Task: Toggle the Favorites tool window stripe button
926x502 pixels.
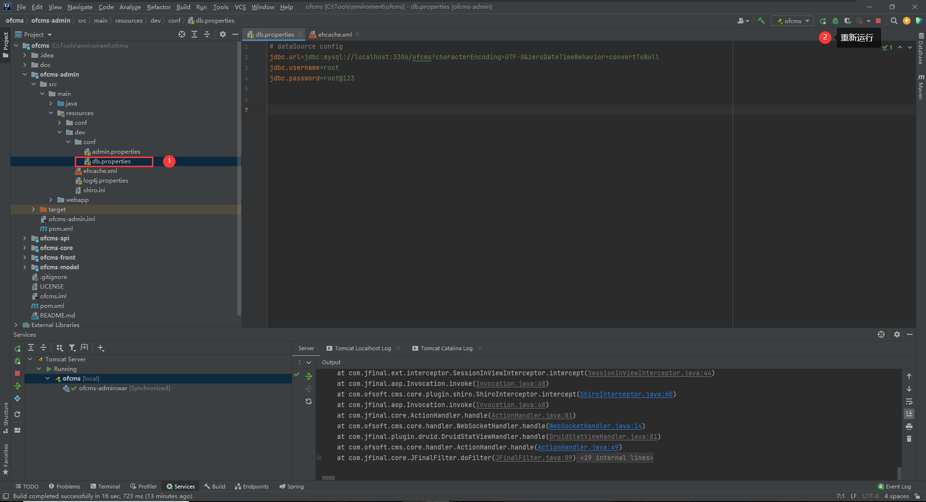Action: pyautogui.click(x=5, y=459)
